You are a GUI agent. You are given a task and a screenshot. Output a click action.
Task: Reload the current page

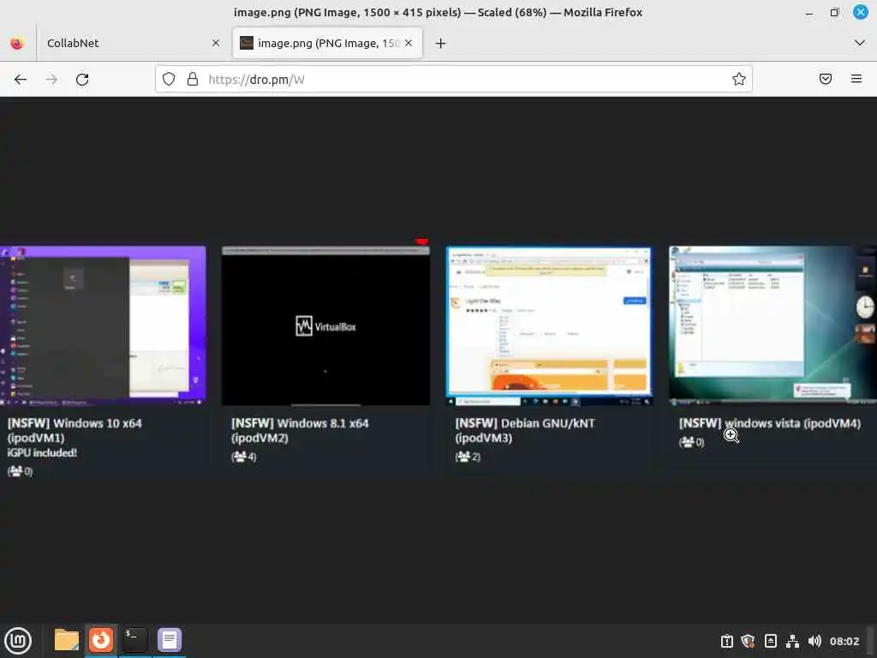point(82,80)
